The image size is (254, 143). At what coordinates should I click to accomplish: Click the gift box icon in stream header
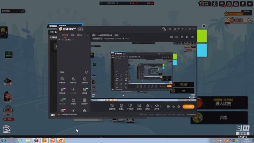[x=171, y=37]
